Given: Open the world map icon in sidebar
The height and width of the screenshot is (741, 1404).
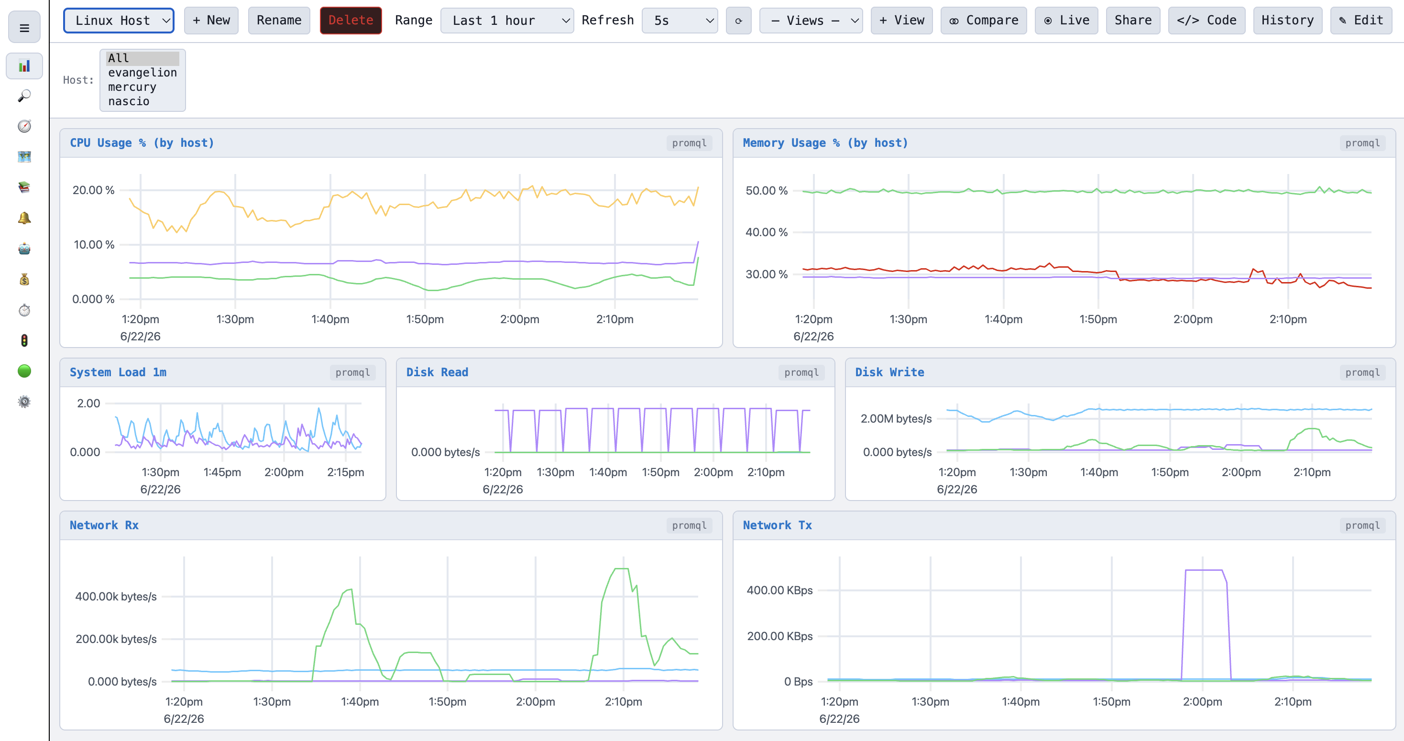Looking at the screenshot, I should [x=24, y=157].
